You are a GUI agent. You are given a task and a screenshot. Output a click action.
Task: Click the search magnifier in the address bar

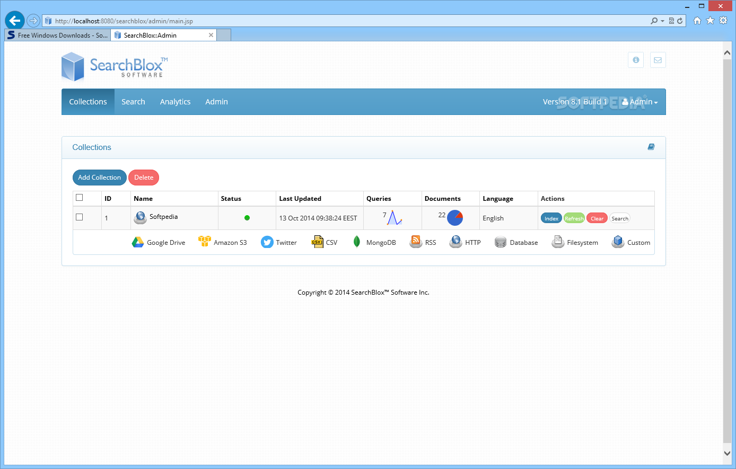coord(654,21)
